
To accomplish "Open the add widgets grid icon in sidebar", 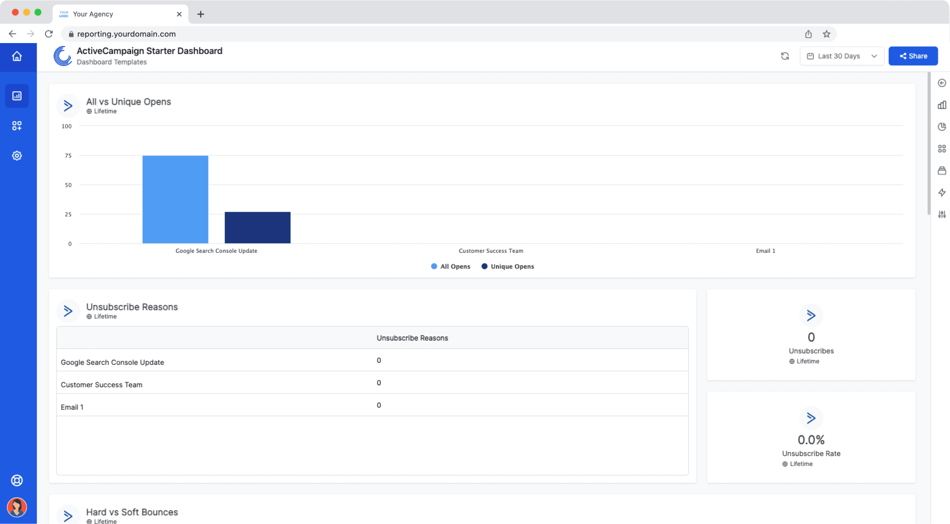I will tap(17, 126).
